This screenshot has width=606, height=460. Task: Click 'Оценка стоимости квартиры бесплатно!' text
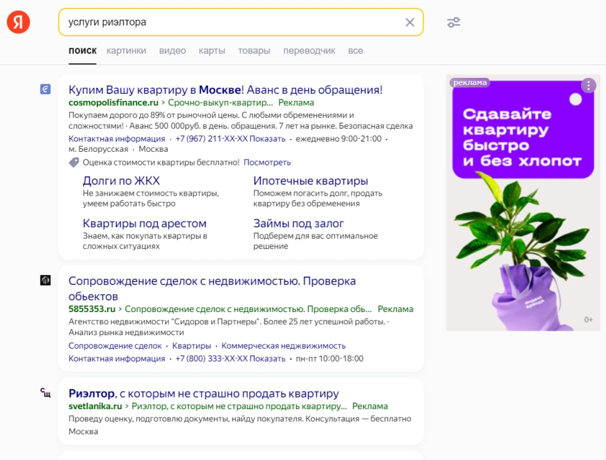pyautogui.click(x=161, y=162)
